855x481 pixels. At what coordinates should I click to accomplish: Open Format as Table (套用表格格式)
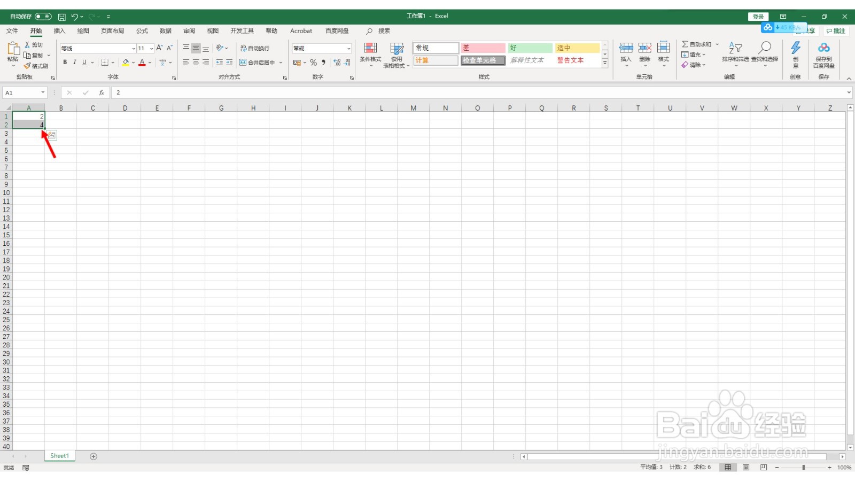click(x=397, y=55)
